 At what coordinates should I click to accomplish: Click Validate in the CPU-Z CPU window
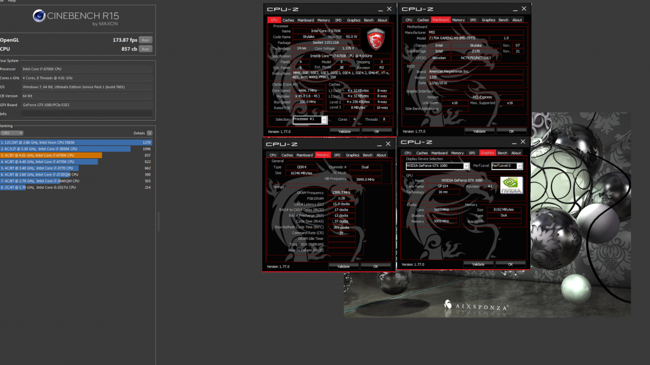click(x=344, y=132)
